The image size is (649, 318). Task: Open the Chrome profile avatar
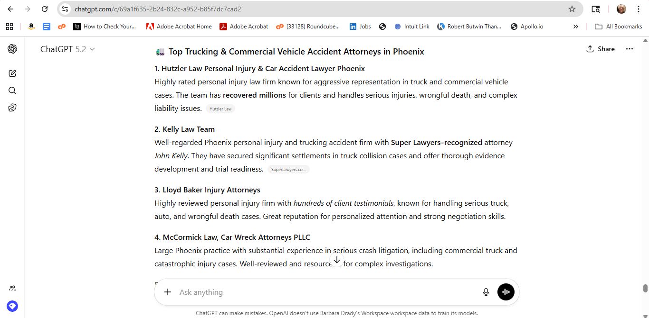pos(621,9)
